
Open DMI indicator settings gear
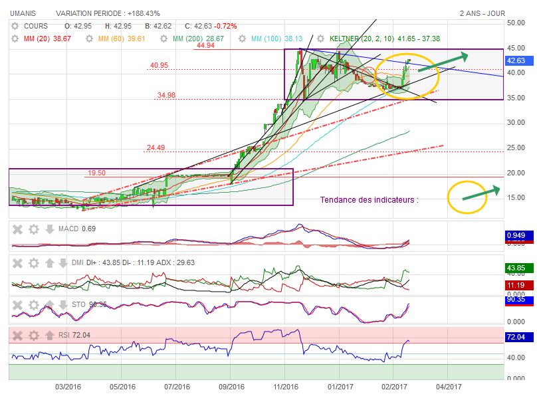point(33,263)
